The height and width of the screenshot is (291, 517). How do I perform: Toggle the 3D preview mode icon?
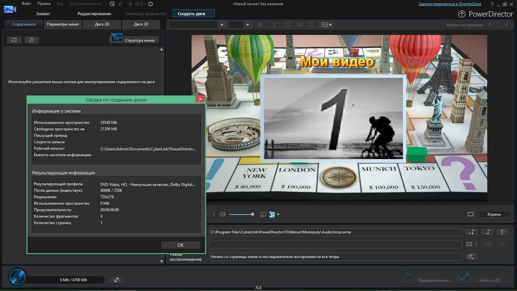pos(272,214)
